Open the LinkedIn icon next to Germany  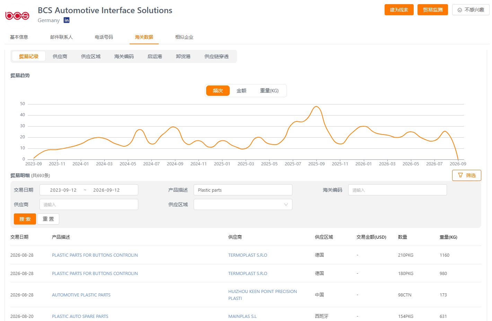pos(67,20)
